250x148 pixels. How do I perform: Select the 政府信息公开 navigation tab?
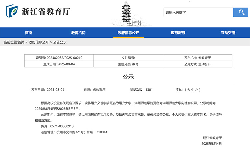(x=128, y=33)
